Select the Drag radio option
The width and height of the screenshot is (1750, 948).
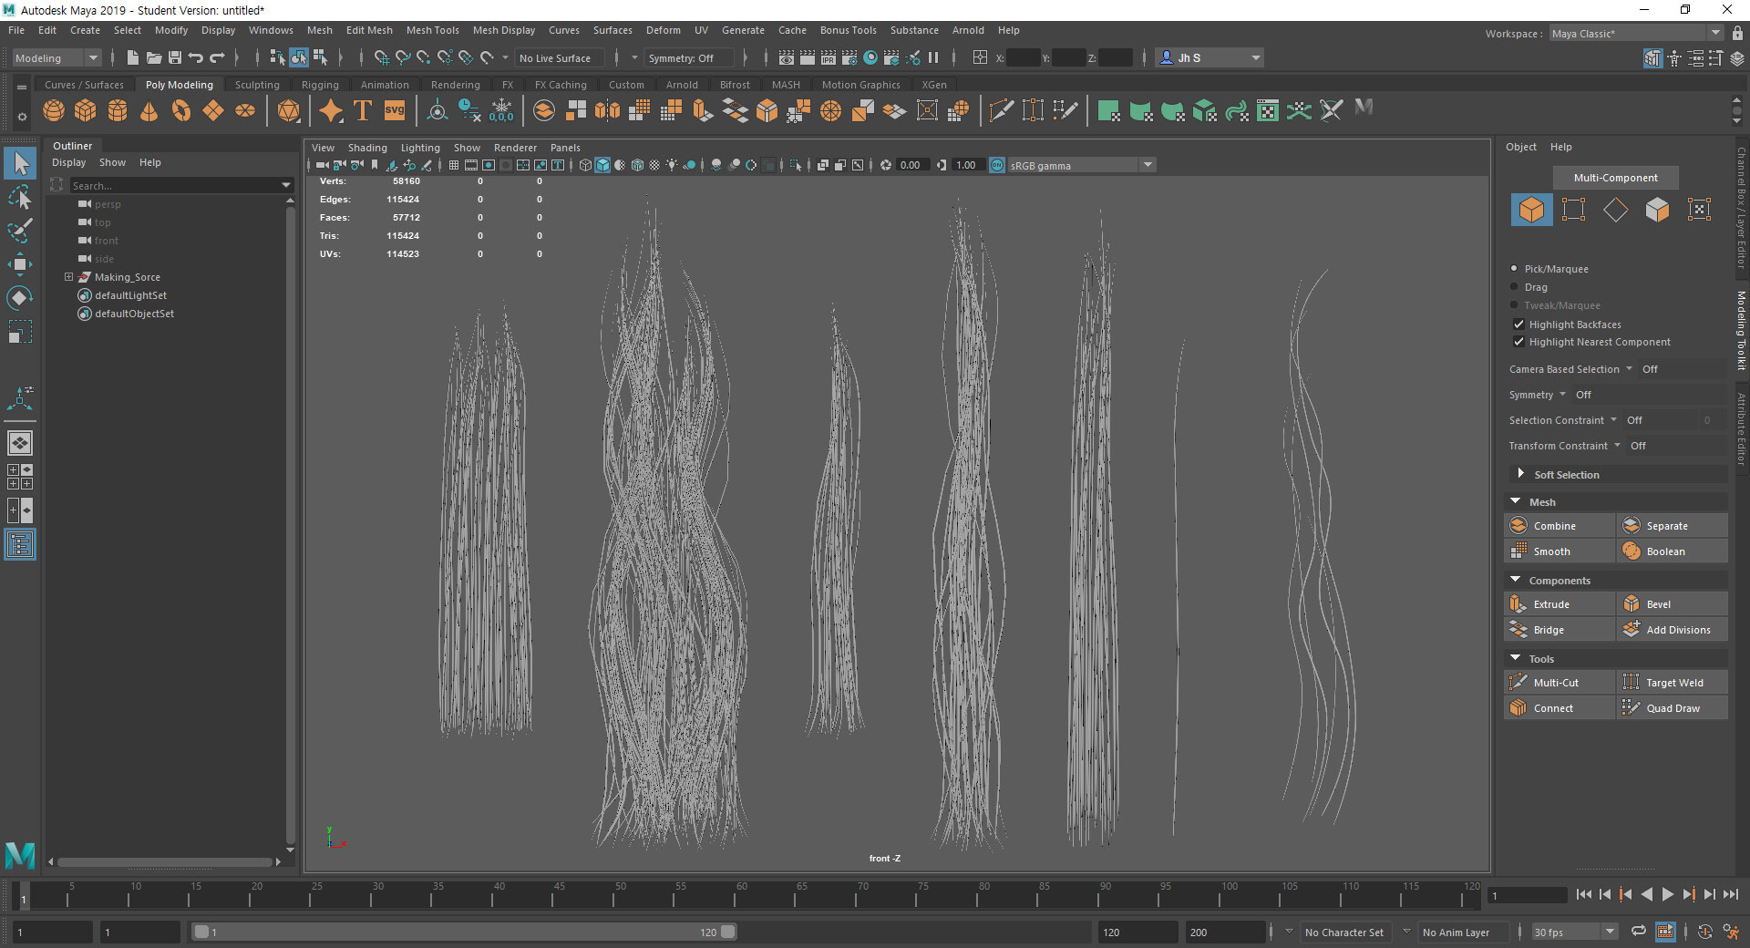pyautogui.click(x=1515, y=287)
